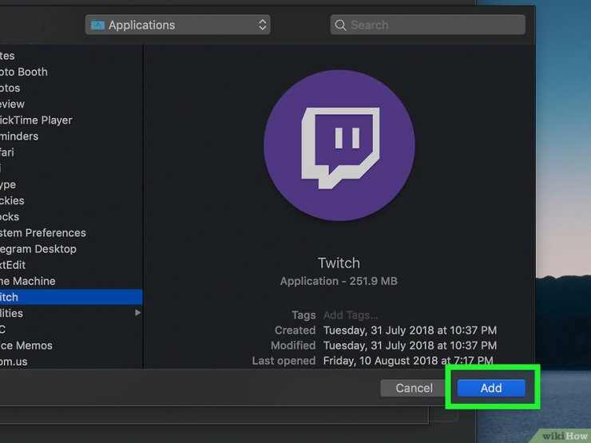Open the Applications folder location dropdown
Image resolution: width=591 pixels, height=443 pixels.
click(x=177, y=25)
